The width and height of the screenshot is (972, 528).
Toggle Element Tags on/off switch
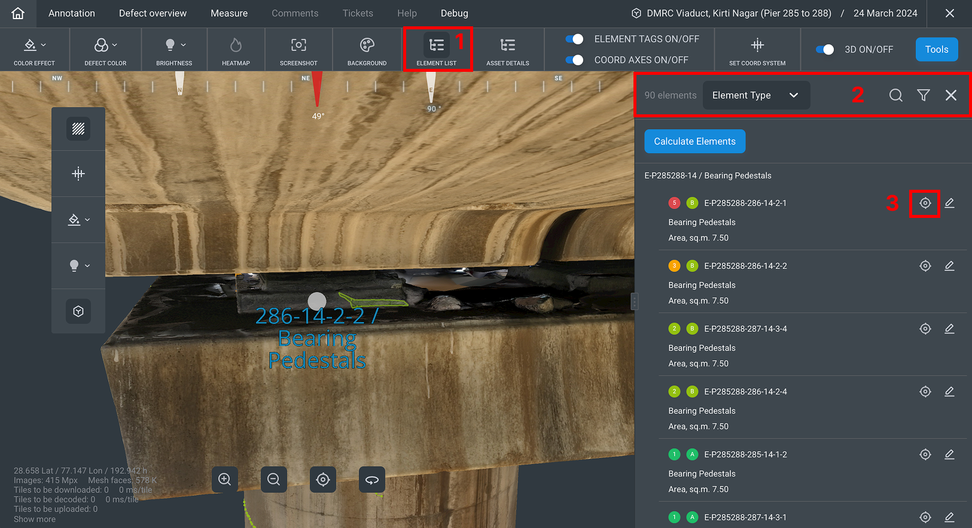(574, 39)
